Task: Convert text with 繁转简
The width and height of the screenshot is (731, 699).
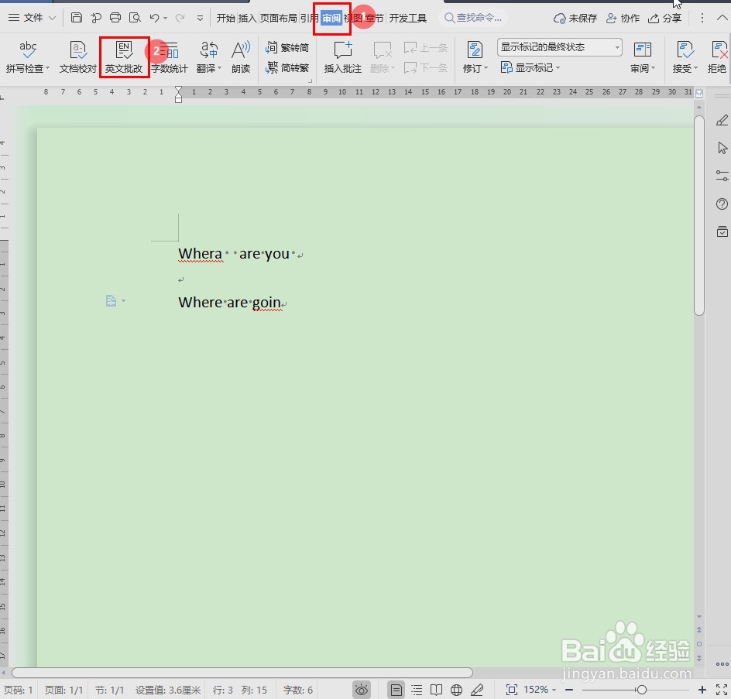Action: [287, 47]
